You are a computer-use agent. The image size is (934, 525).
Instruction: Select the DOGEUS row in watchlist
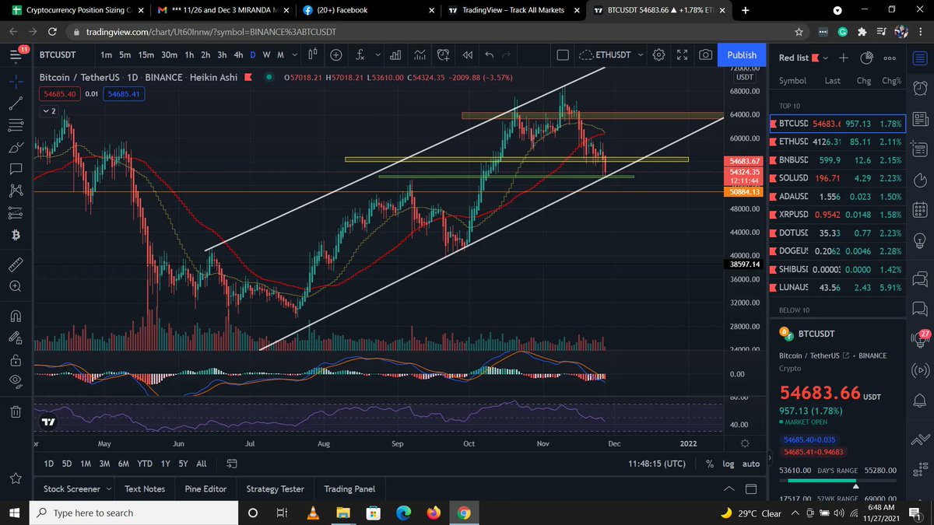[x=837, y=250]
